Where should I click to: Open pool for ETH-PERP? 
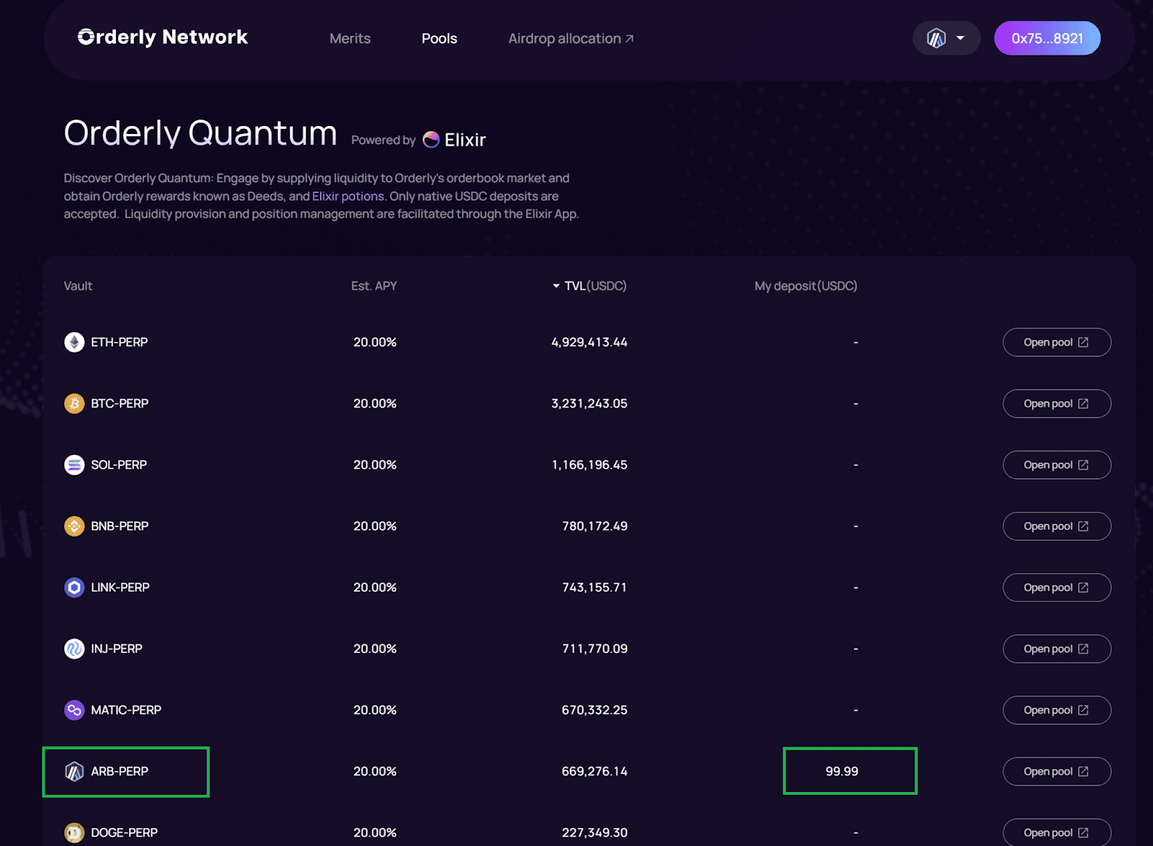click(1057, 342)
